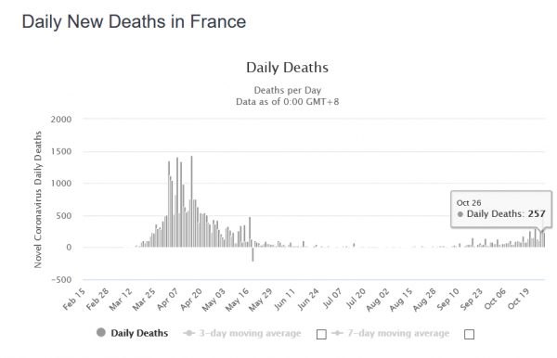Click the Feb 15 x-axis label
This screenshot has height=358, width=557.
tap(74, 299)
